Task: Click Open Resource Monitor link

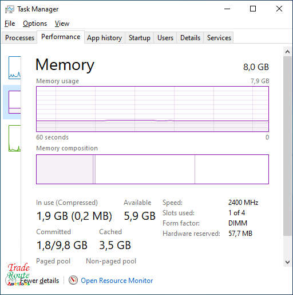Action: click(117, 281)
